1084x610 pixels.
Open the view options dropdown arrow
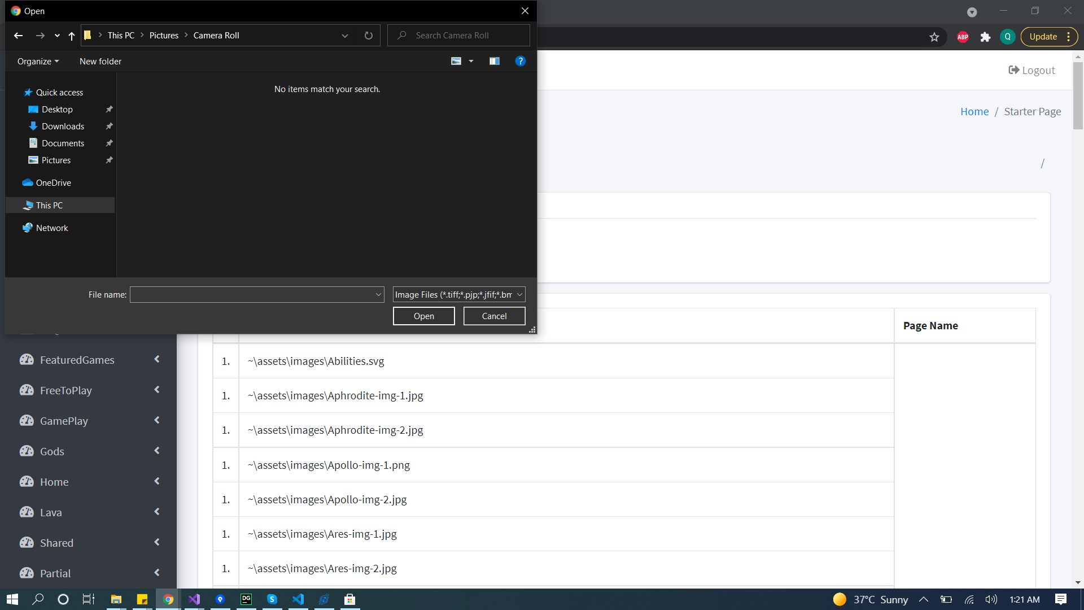pos(471,61)
